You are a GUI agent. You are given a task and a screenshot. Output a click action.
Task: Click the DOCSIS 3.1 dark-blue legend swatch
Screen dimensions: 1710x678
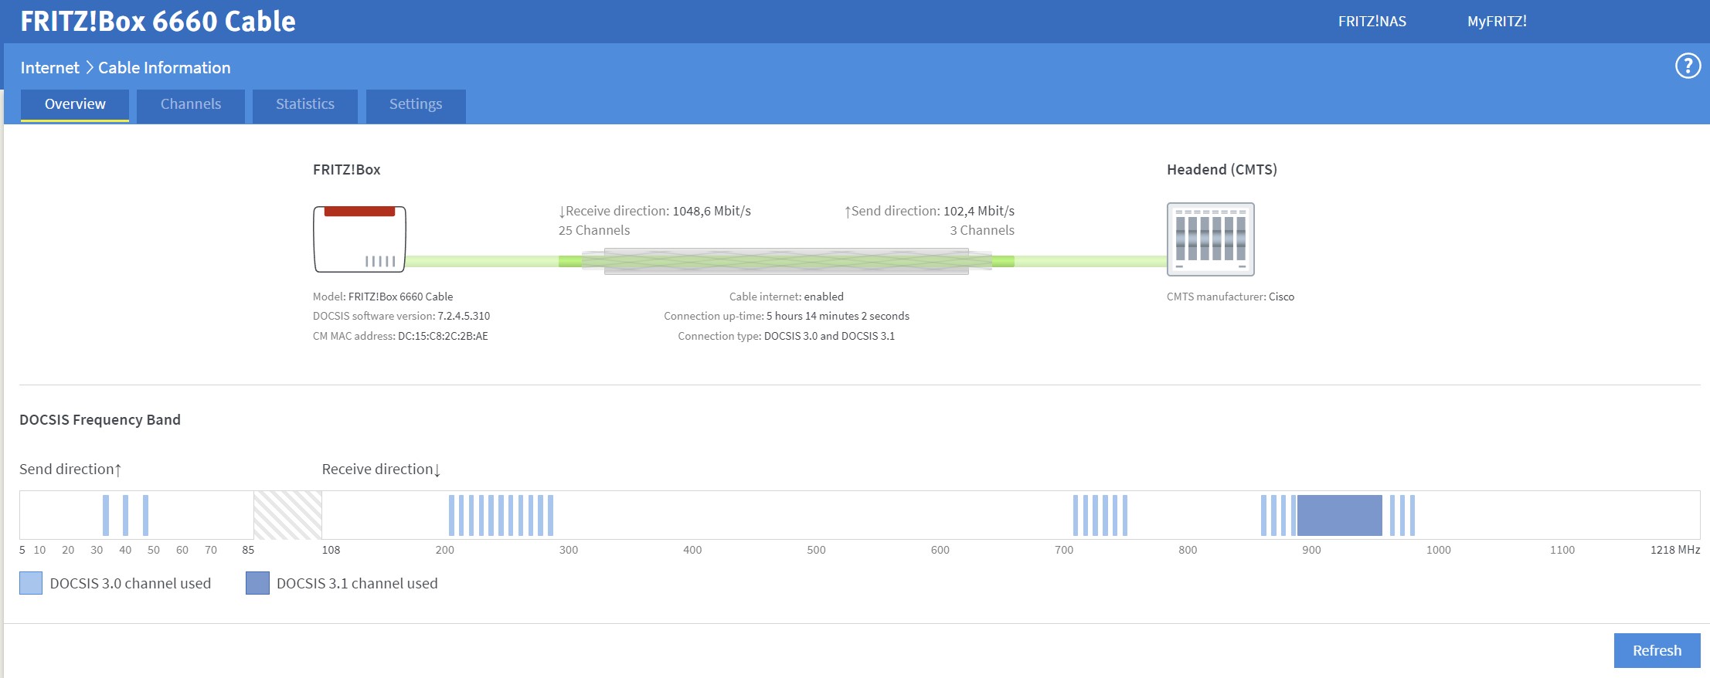click(x=257, y=583)
